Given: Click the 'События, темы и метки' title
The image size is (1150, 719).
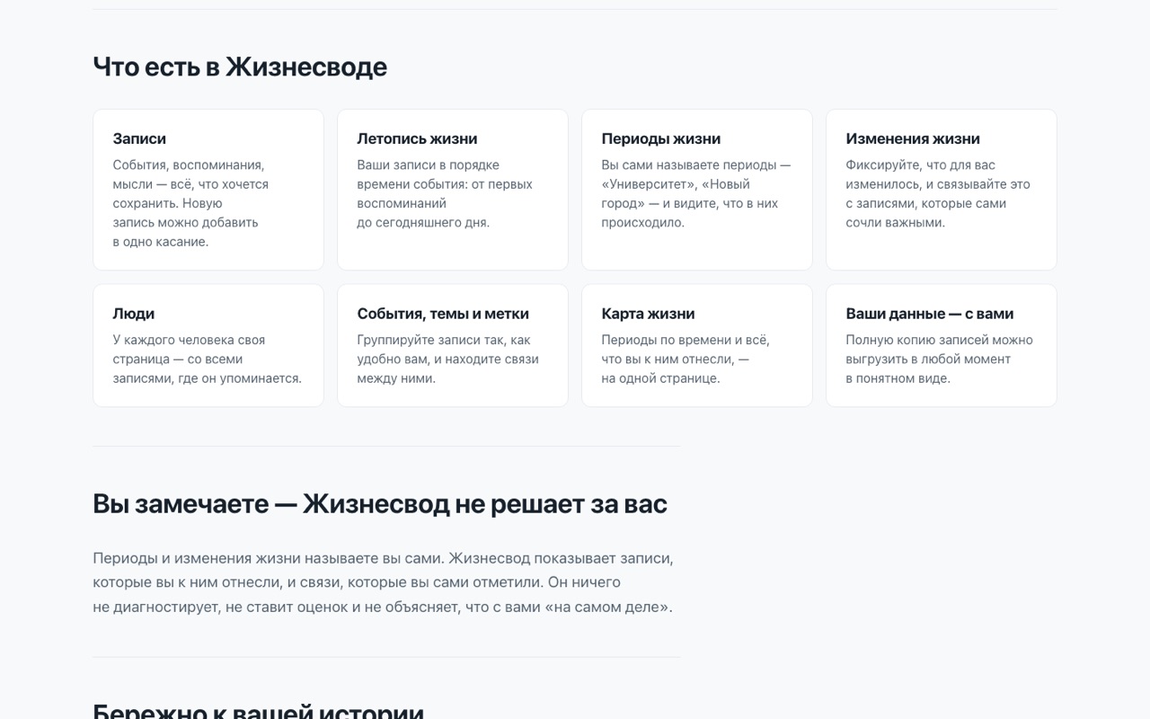Looking at the screenshot, I should tap(443, 314).
